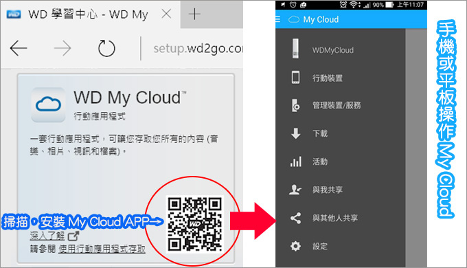The height and width of the screenshot is (268, 467).
Task: Select the WDMyCloud device icon
Action: (295, 49)
